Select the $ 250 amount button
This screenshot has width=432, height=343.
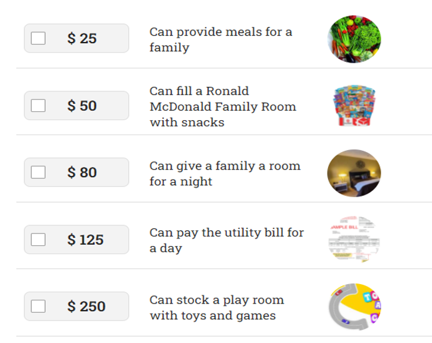pos(76,306)
